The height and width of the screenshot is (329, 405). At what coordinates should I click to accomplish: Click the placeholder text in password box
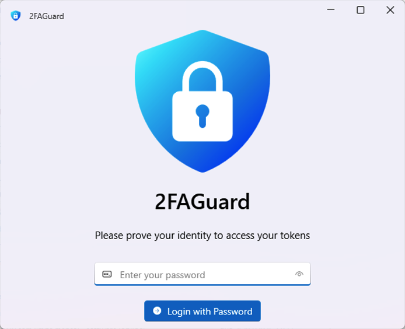pyautogui.click(x=162, y=275)
